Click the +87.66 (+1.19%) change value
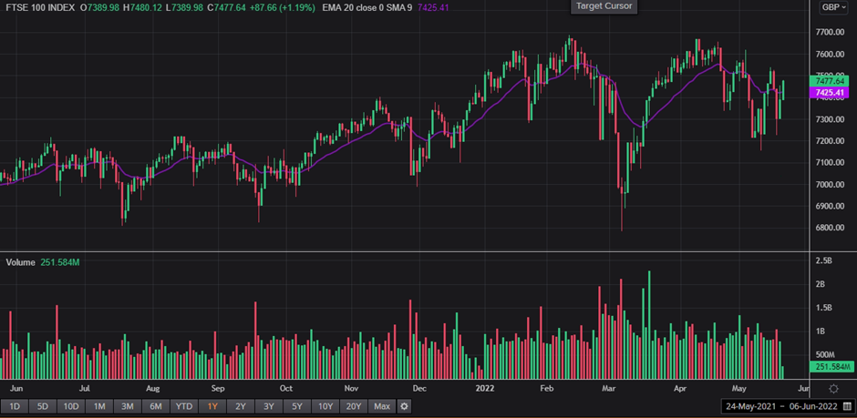This screenshot has width=857, height=418. 282,8
